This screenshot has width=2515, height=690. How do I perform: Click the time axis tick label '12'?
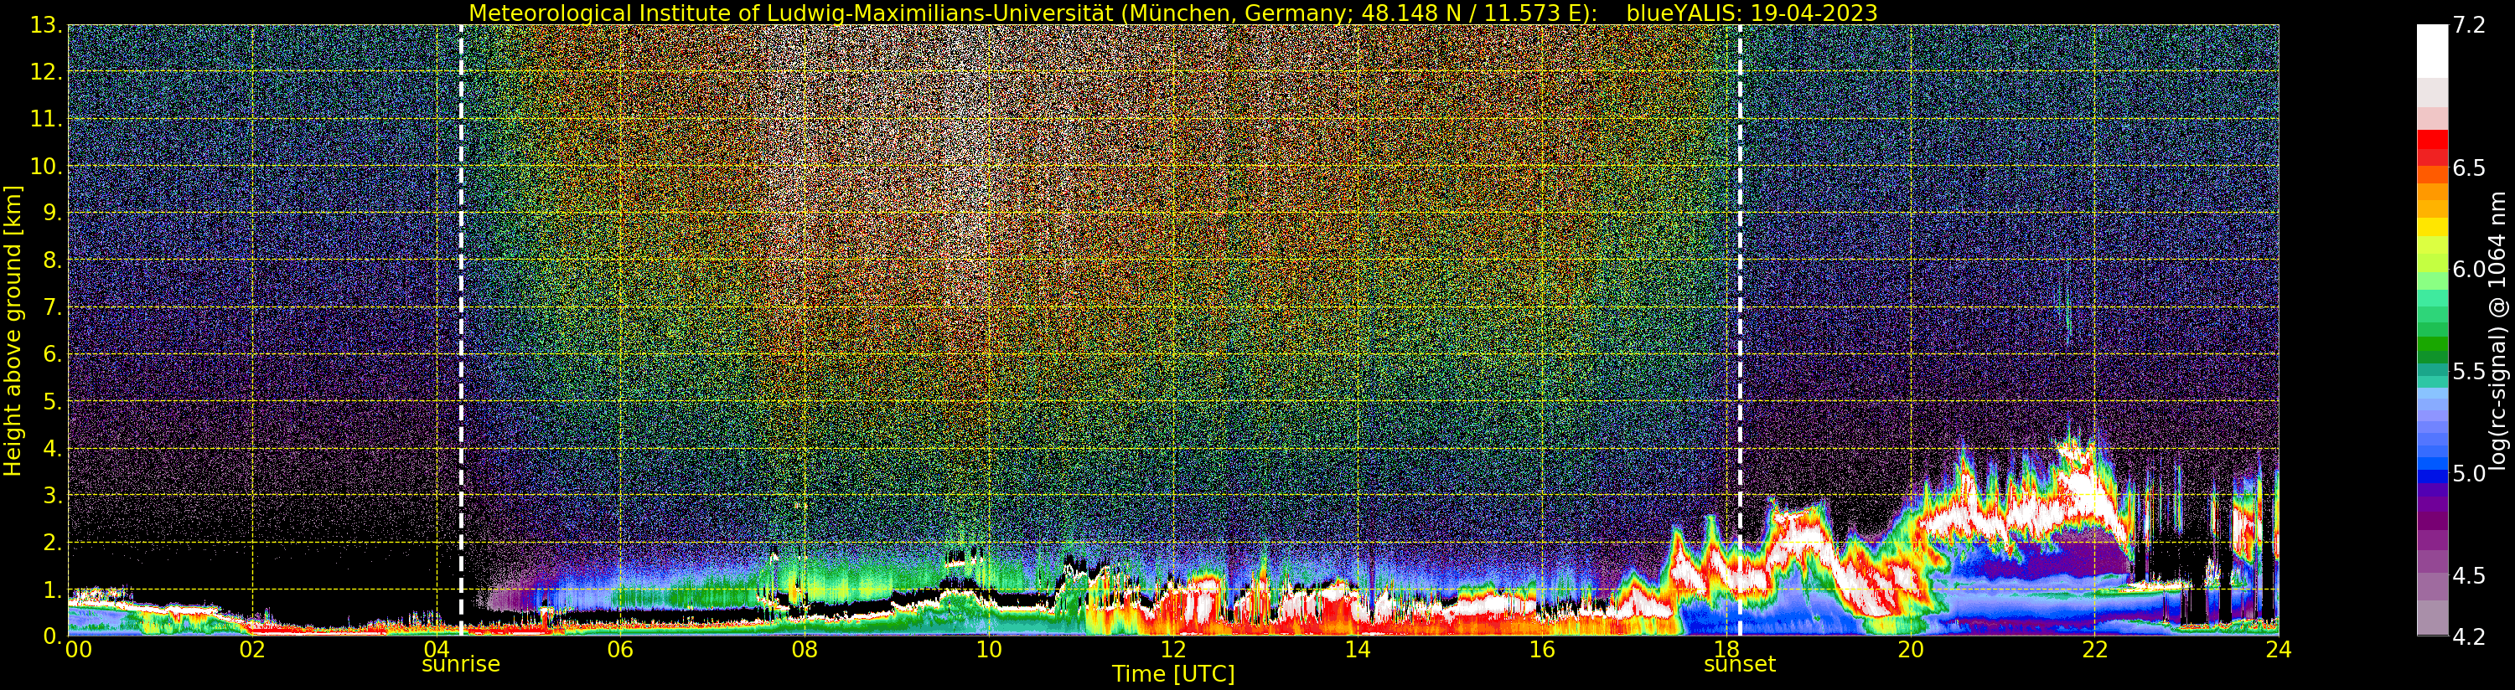coord(1173,649)
